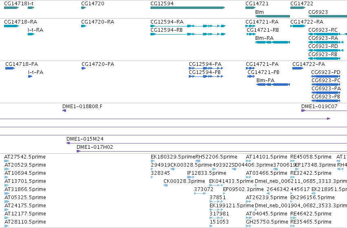347x228 pixels.
Task: Click the CG12594 gene label
Action: pyautogui.click(x=162, y=4)
